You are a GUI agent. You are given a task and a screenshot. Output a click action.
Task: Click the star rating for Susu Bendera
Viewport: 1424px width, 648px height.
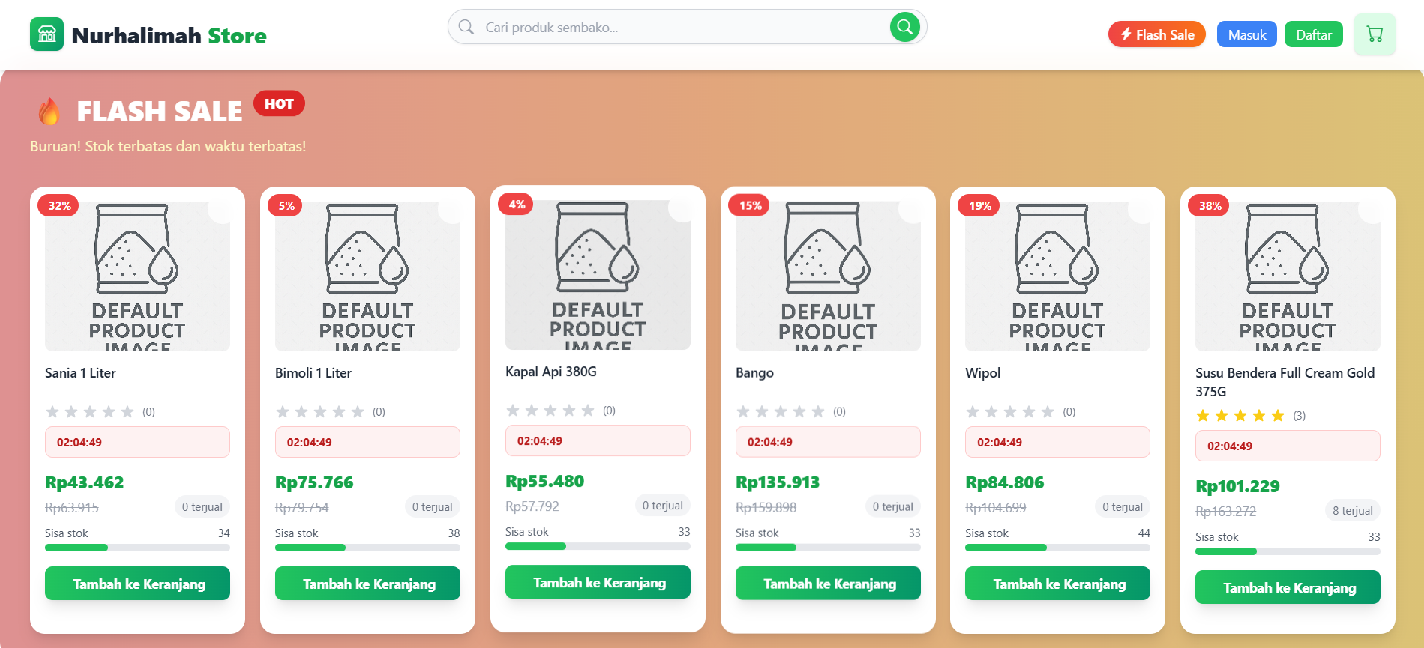[1240, 416]
